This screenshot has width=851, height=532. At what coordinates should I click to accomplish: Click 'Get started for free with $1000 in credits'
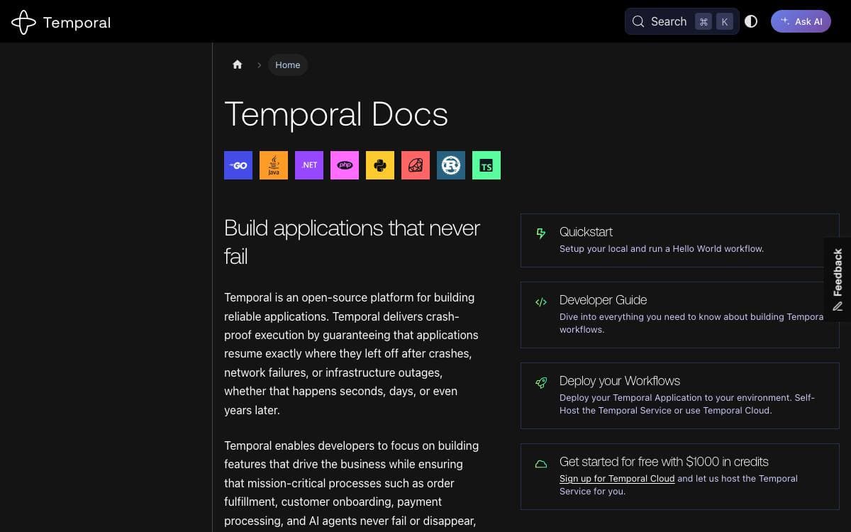pos(664,462)
